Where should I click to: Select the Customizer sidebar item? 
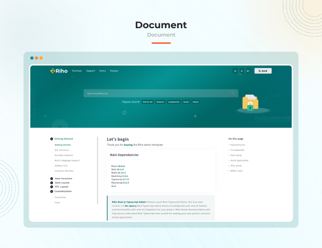tap(61, 197)
